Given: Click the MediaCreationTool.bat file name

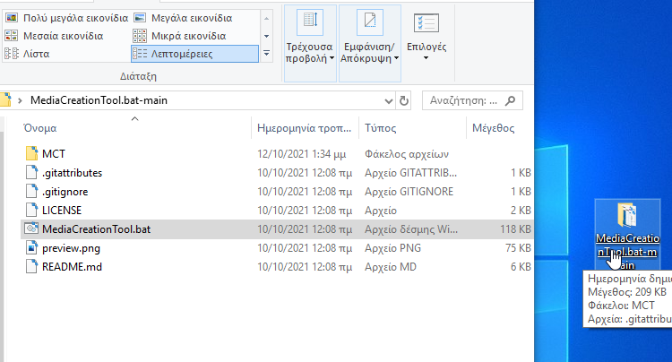Looking at the screenshot, I should tap(96, 229).
